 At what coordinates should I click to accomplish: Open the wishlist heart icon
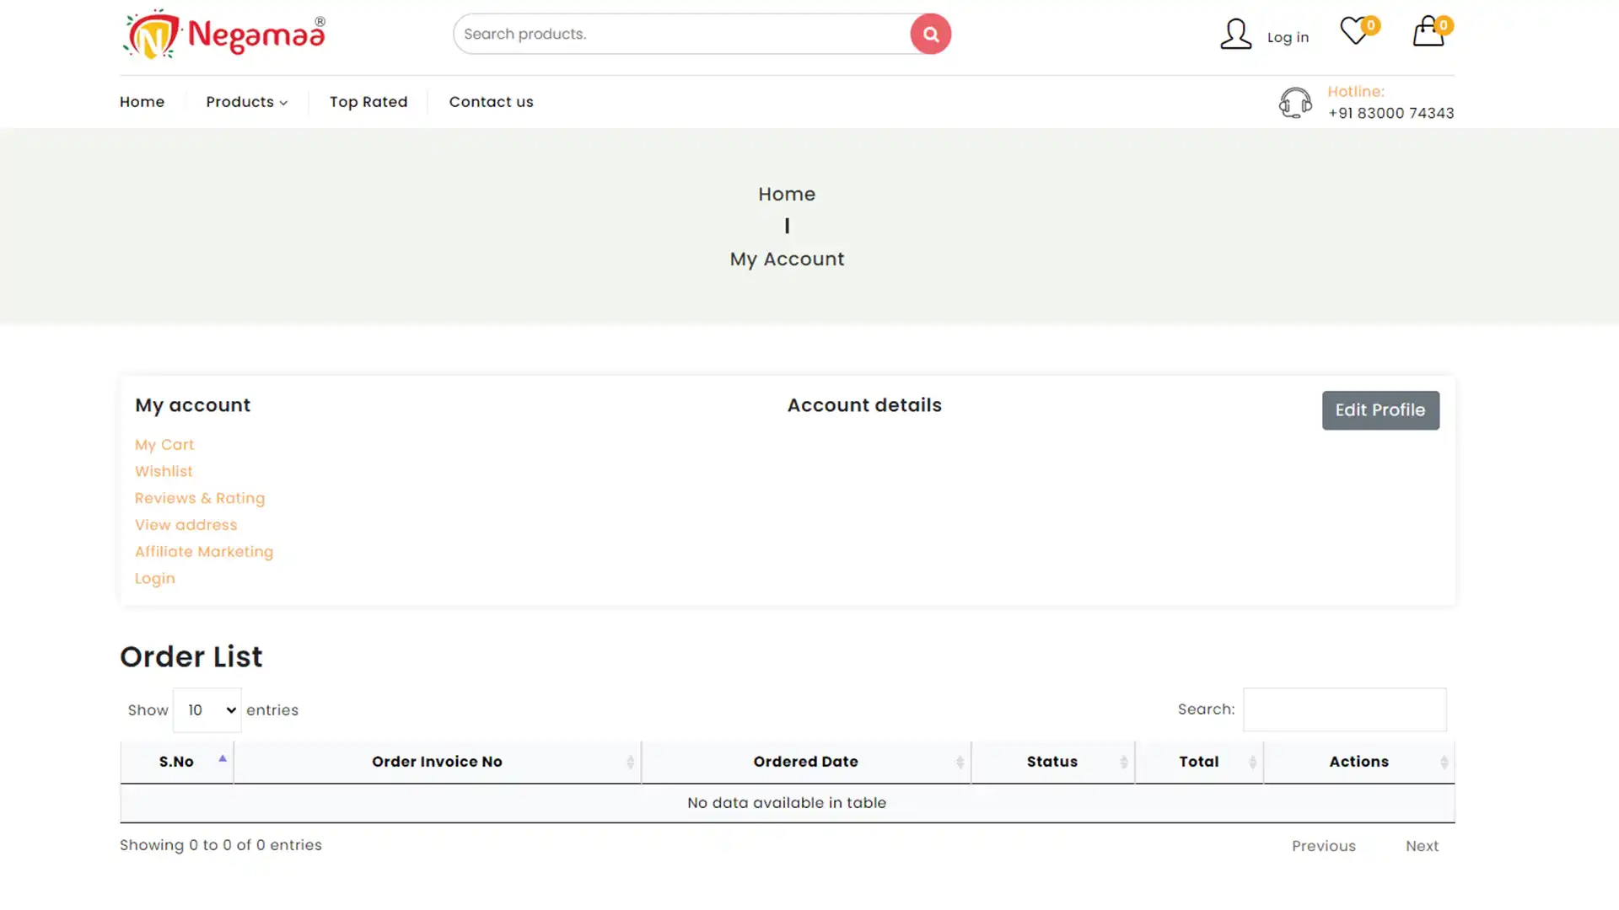(1354, 32)
